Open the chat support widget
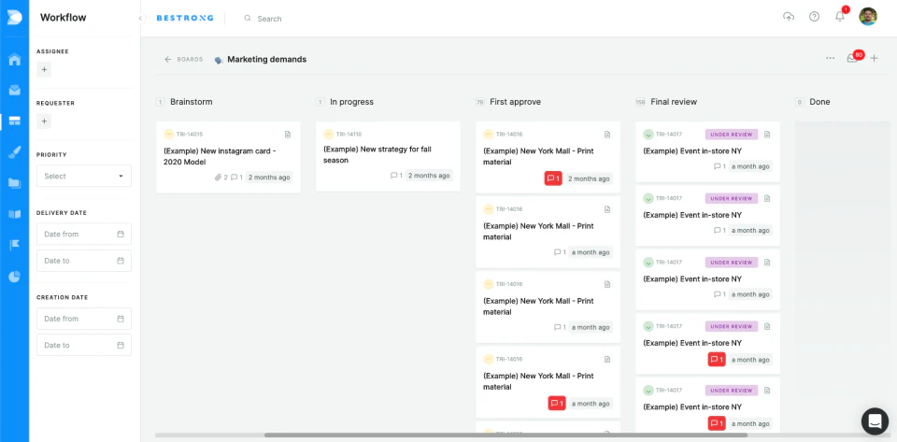This screenshot has height=442, width=897. point(875,421)
